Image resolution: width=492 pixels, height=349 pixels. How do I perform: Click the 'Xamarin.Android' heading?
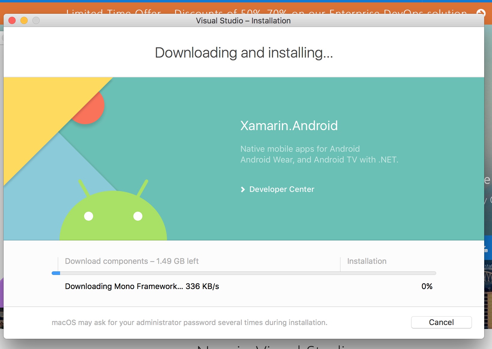click(x=289, y=126)
